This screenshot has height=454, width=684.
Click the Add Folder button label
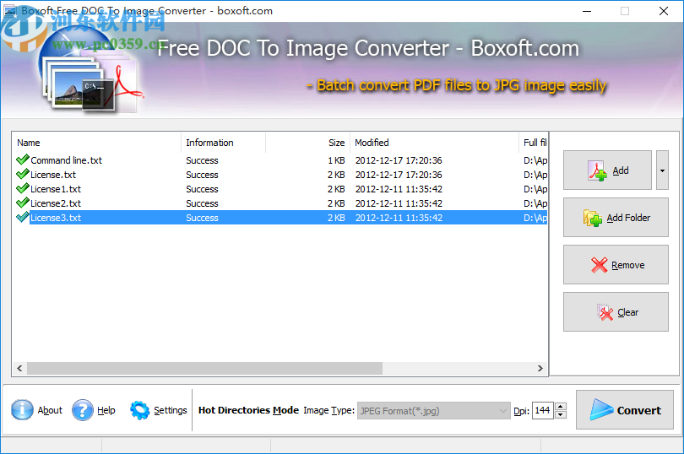click(x=628, y=218)
